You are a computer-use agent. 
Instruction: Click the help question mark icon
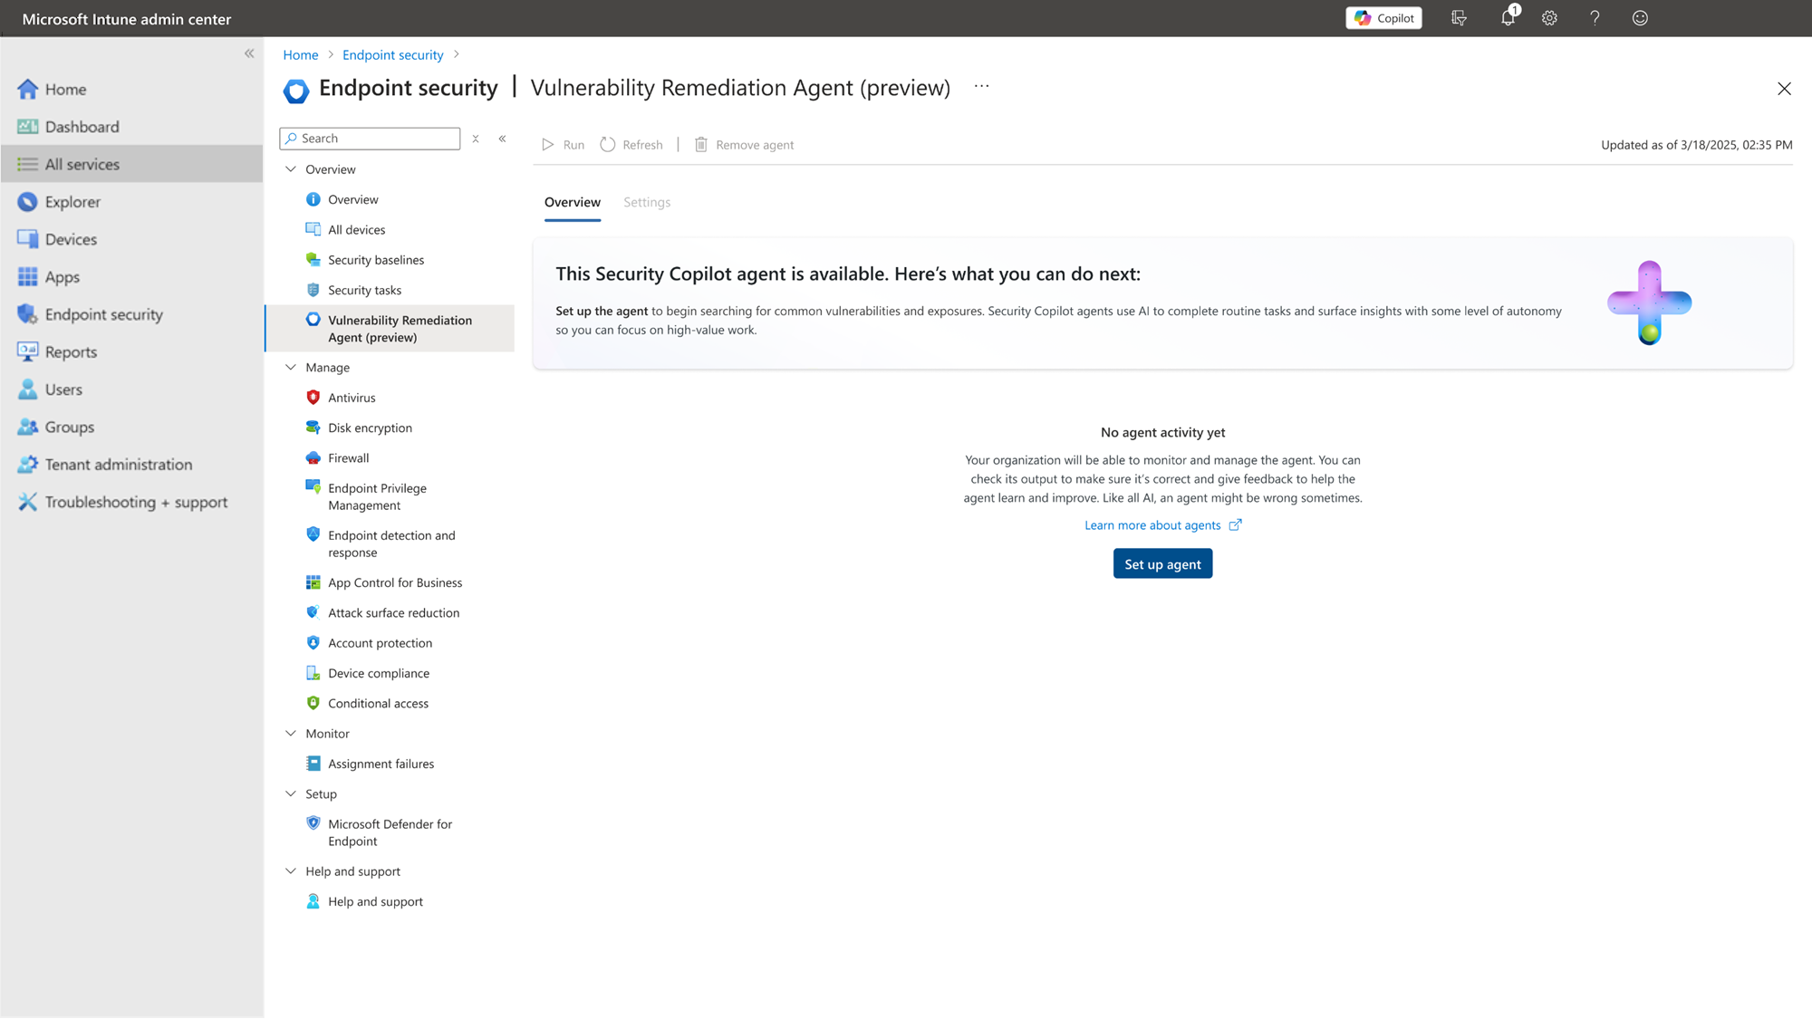[1595, 18]
